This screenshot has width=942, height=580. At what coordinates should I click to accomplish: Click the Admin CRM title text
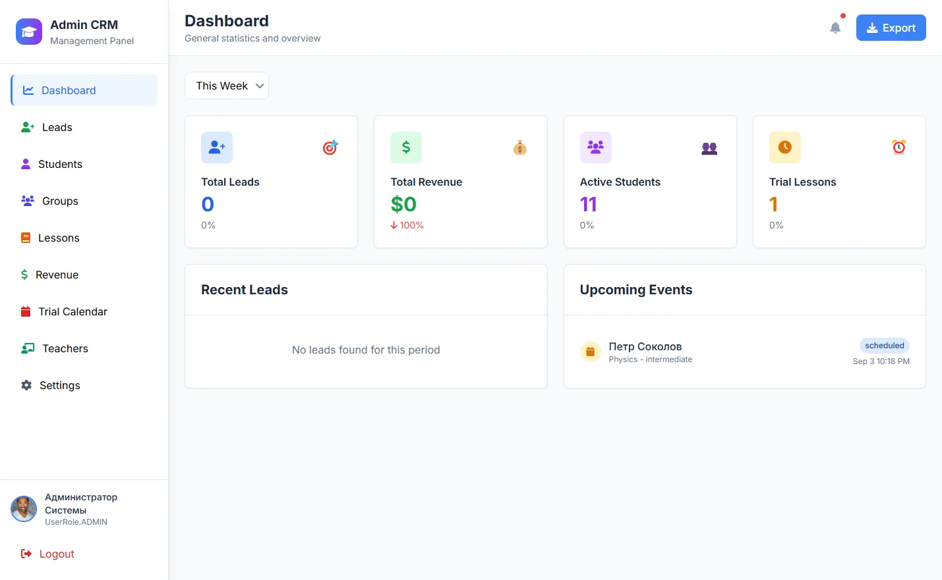(84, 24)
